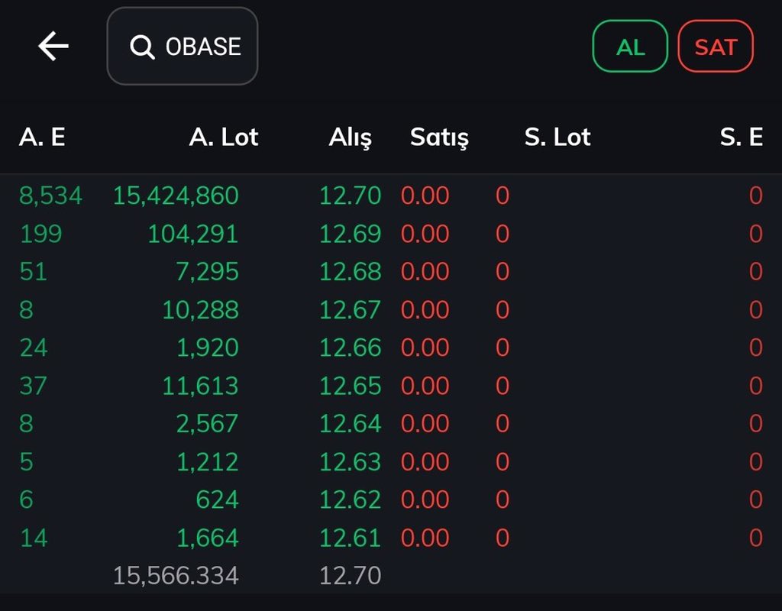Viewport: 782px width, 611px height.
Task: Go back using the arrow icon
Action: tap(53, 47)
